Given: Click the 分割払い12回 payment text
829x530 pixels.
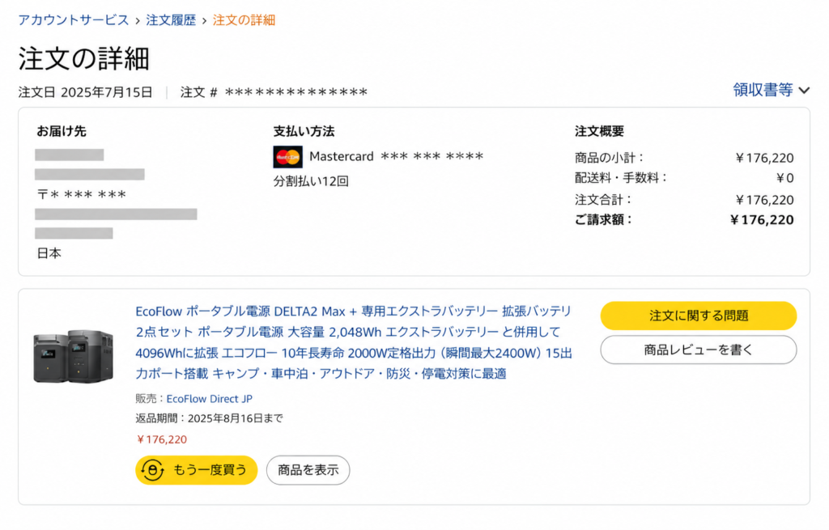Looking at the screenshot, I should click(311, 181).
